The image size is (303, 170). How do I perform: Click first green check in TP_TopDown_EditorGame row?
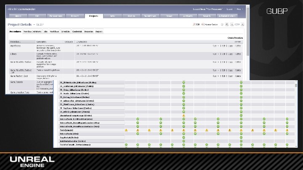click(183, 108)
